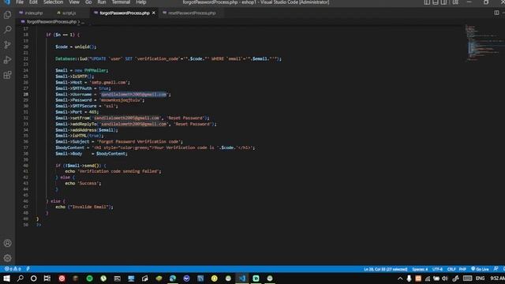Open the Search view in activity bar
Viewport: 505px width, 284px height.
[x=7, y=30]
